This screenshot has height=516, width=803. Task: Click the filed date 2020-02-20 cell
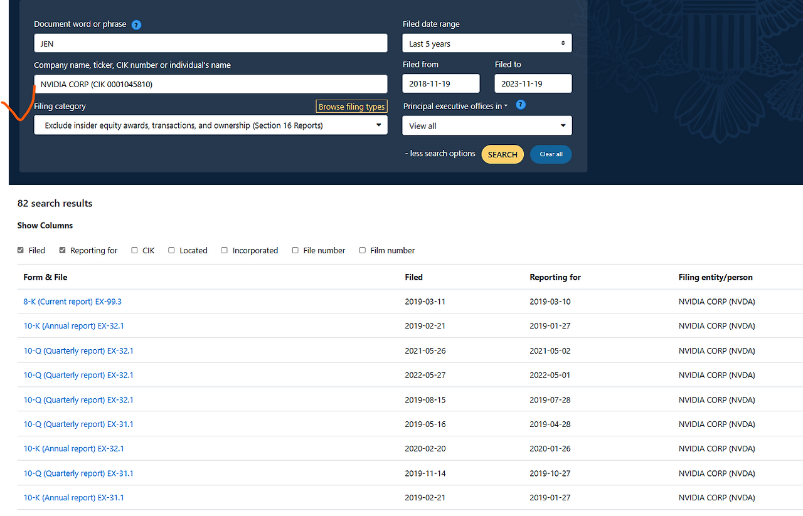pos(425,449)
